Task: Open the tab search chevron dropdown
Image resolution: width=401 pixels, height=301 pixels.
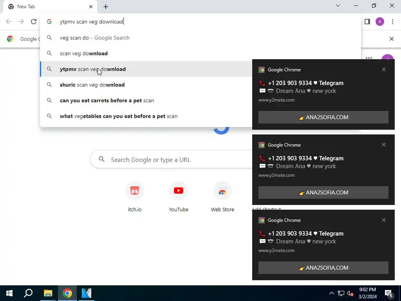Action: click(x=338, y=5)
